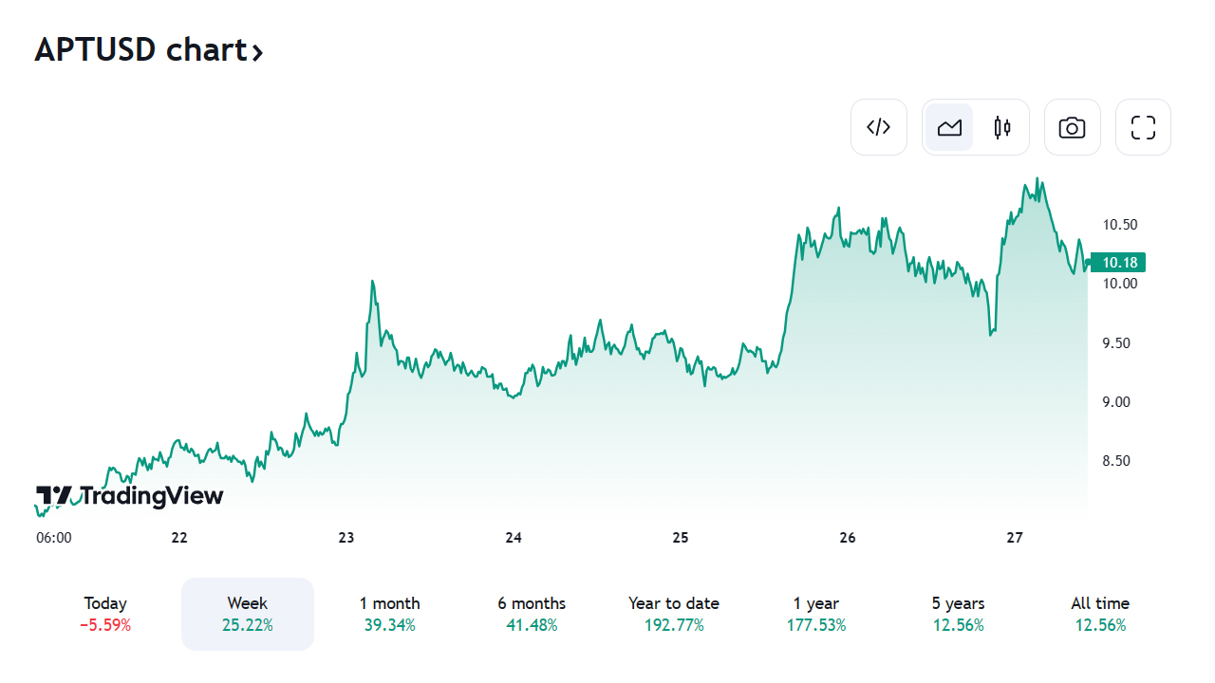Select the Today time range

(105, 614)
